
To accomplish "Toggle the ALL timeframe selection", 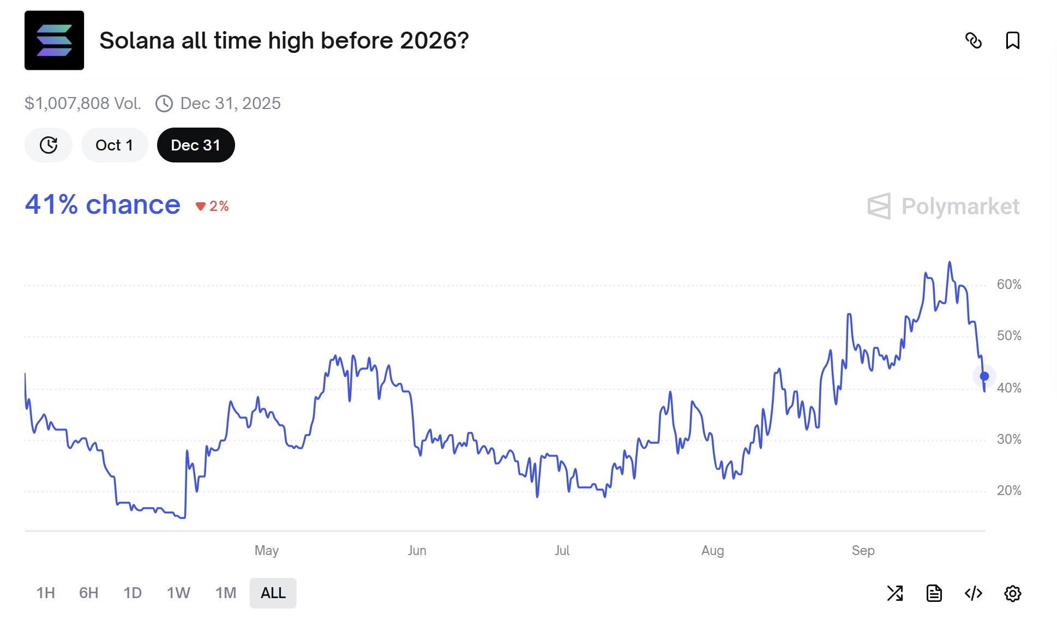I will tap(273, 593).
